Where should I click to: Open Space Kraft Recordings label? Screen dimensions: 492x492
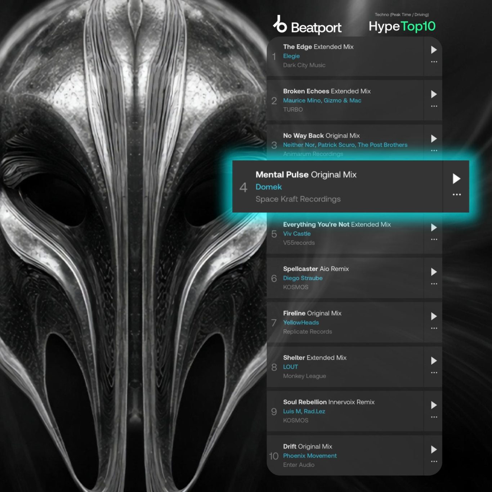[x=298, y=199]
